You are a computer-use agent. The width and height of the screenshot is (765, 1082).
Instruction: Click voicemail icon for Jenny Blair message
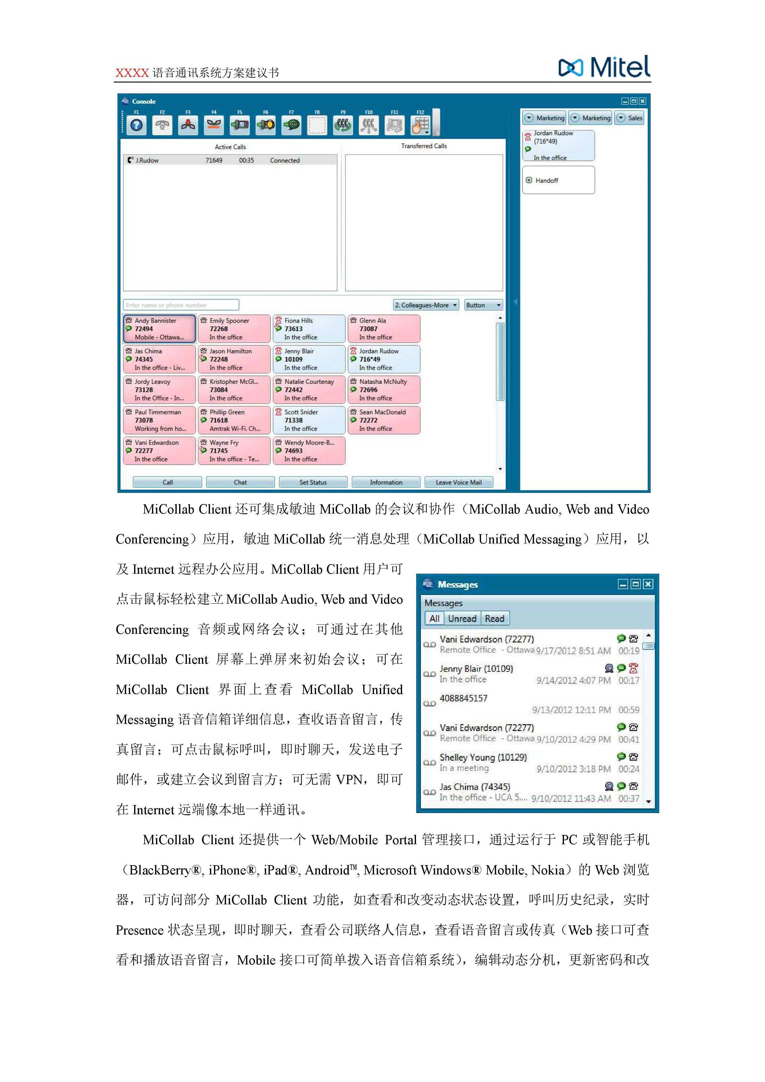point(429,674)
